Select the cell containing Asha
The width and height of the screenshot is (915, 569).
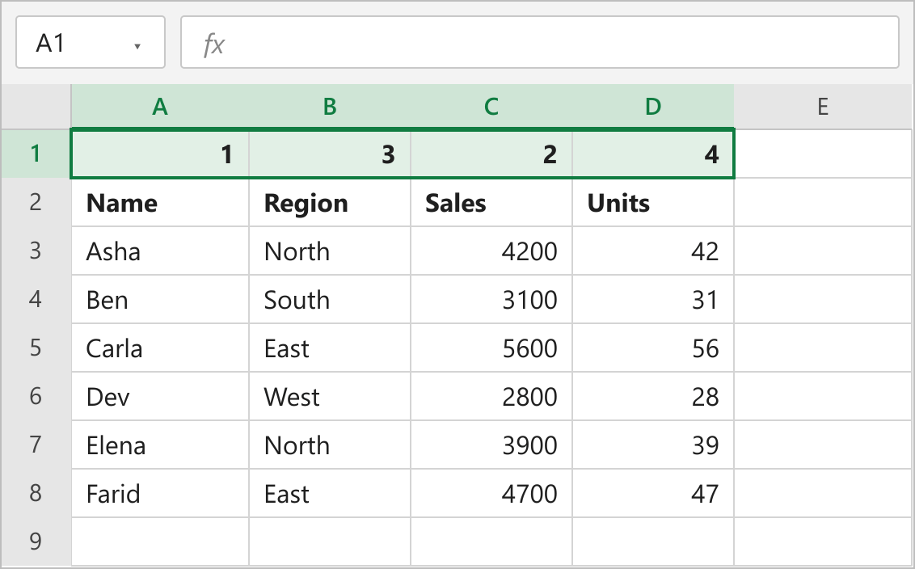click(160, 251)
